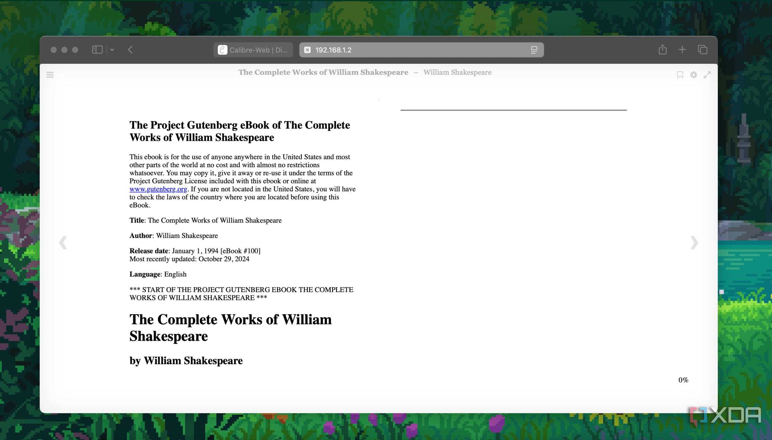Go to next page arrow
The image size is (772, 440).
pyautogui.click(x=694, y=243)
